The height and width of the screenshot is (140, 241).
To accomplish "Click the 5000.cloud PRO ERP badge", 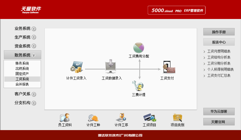I will click(x=177, y=10).
